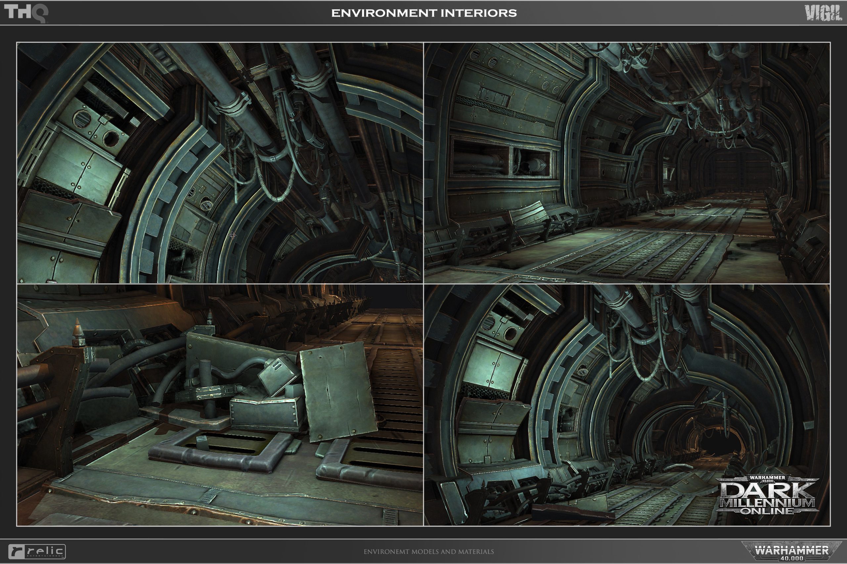Open the long corridor interior render

click(627, 163)
